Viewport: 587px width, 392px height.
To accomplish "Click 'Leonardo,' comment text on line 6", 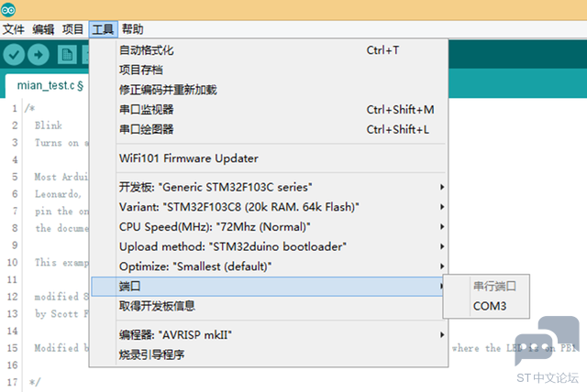I will [58, 194].
